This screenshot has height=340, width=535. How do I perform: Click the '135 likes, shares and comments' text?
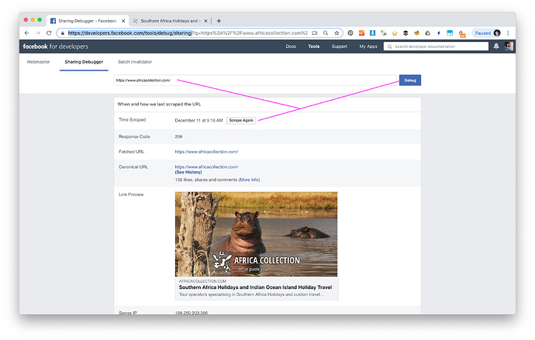[x=206, y=180]
